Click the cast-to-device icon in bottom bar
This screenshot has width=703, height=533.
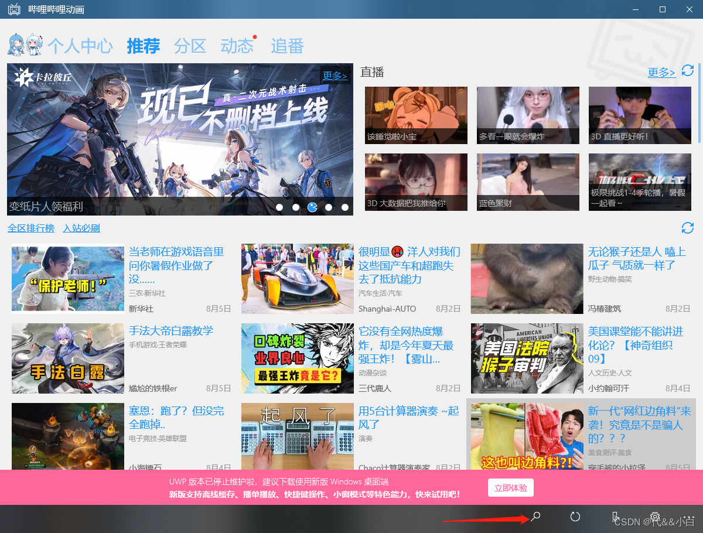615,517
